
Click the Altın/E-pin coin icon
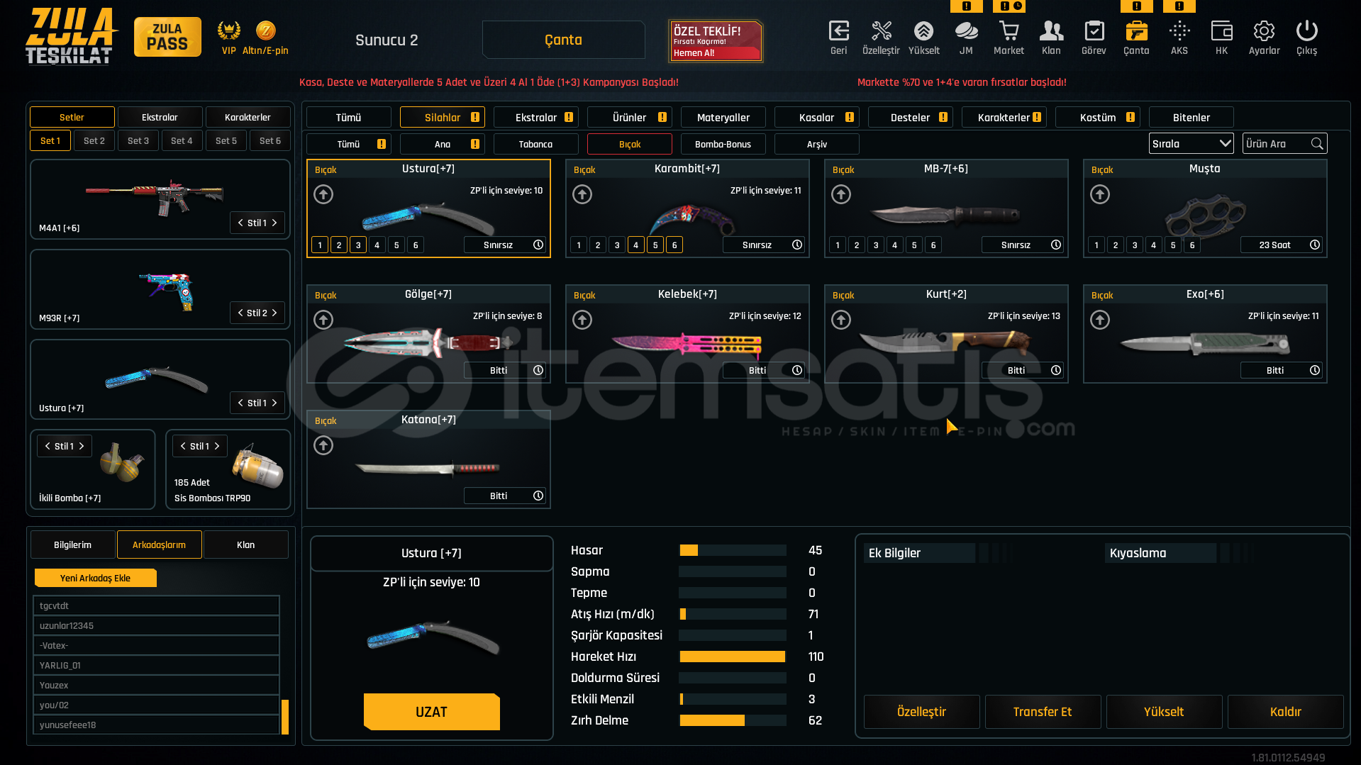coord(265,30)
